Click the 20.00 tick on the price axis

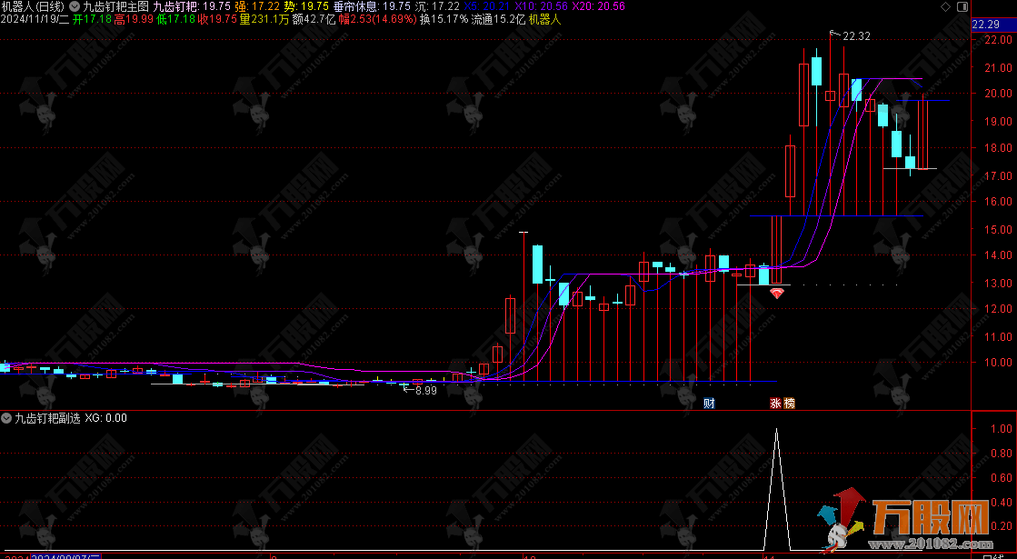tap(998, 94)
